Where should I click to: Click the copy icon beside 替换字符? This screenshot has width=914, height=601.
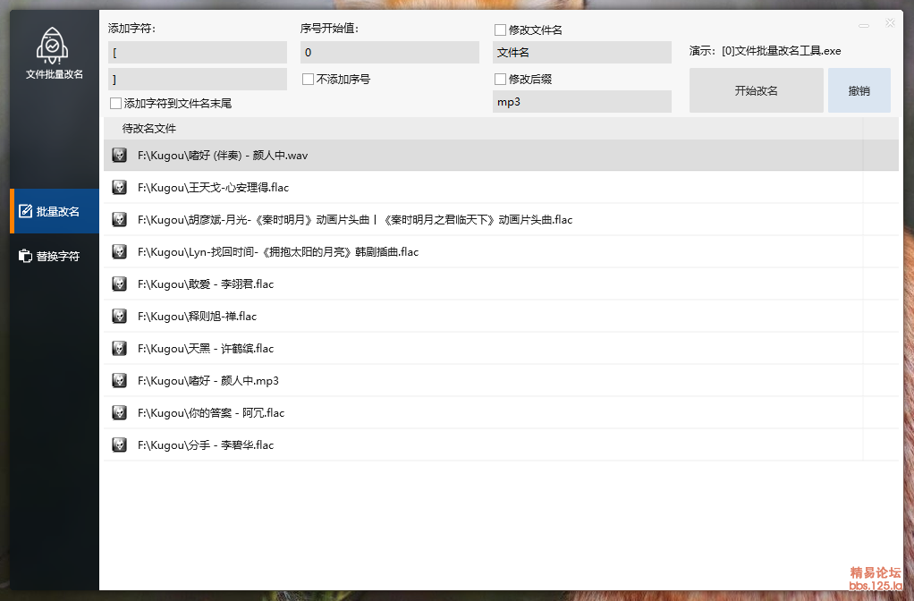25,256
